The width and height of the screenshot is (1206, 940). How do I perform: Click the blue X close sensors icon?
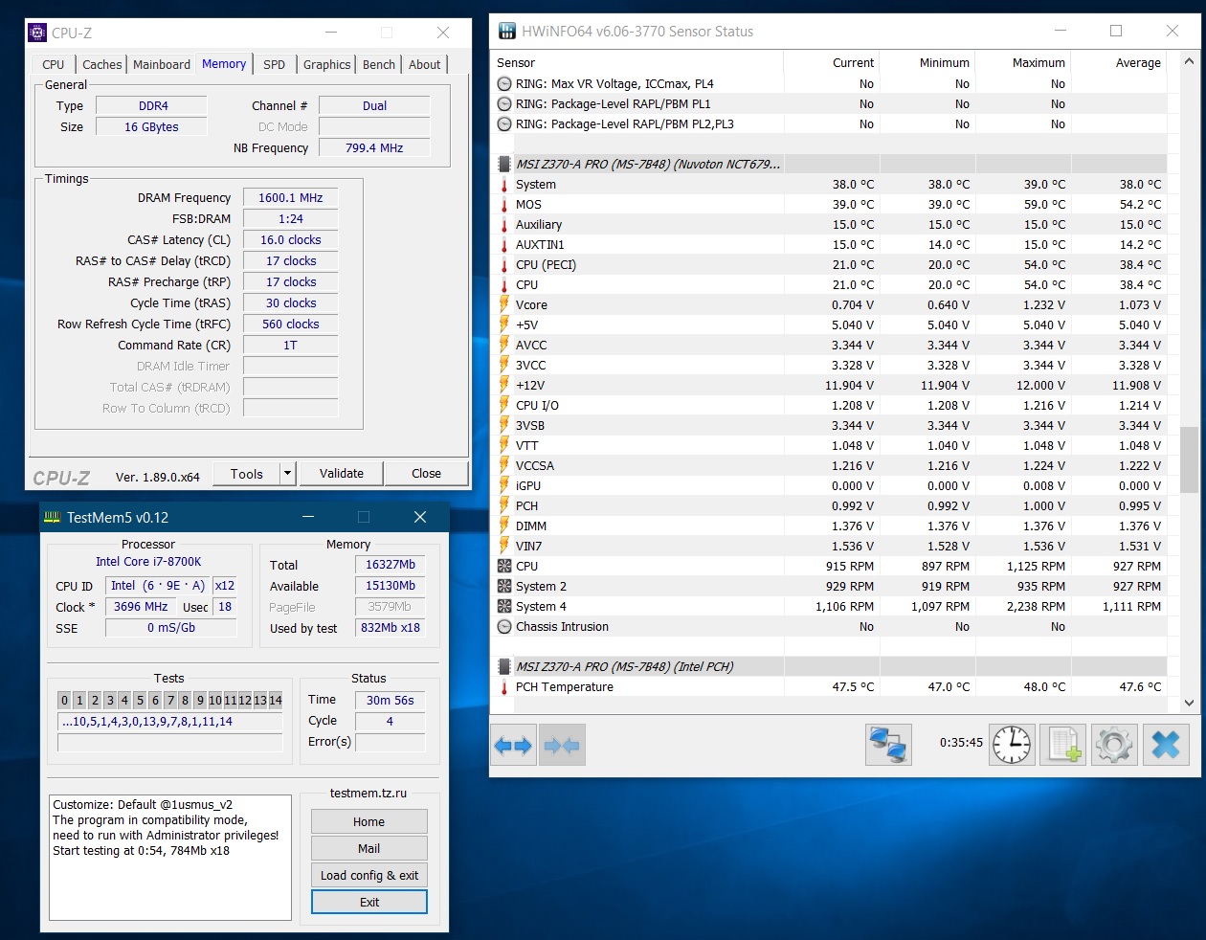tap(1165, 745)
